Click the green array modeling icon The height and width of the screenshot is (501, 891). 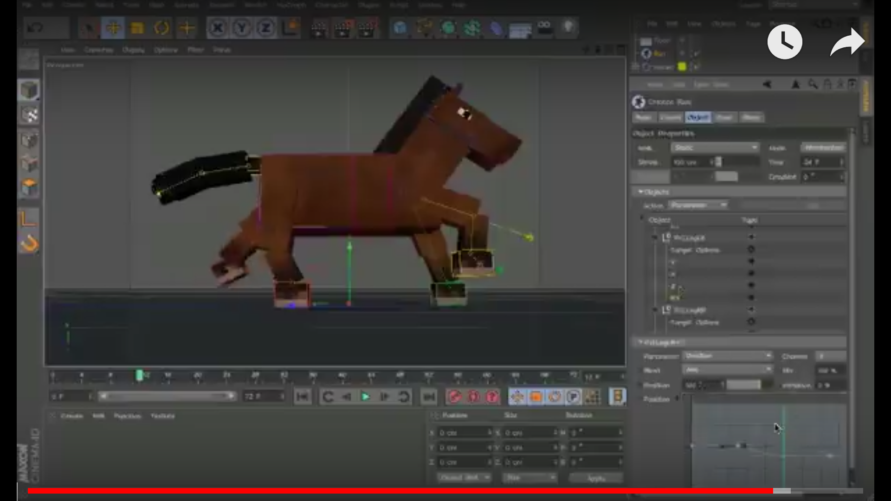pos(472,28)
